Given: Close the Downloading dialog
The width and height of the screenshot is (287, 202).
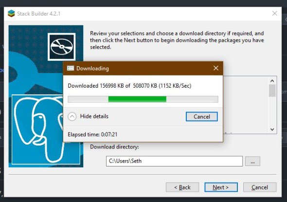Looking at the screenshot, I should 216,68.
